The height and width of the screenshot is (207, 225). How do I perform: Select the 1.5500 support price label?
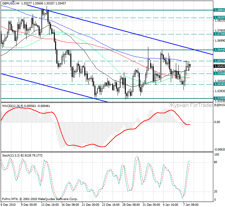[x=219, y=73]
